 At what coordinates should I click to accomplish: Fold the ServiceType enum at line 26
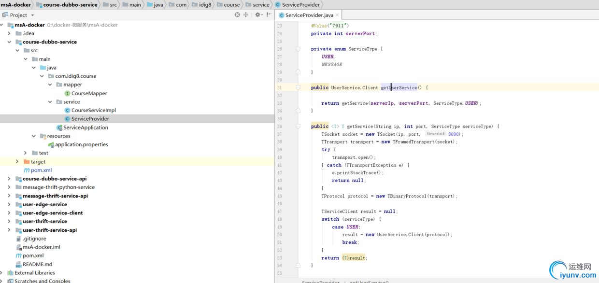pos(298,49)
